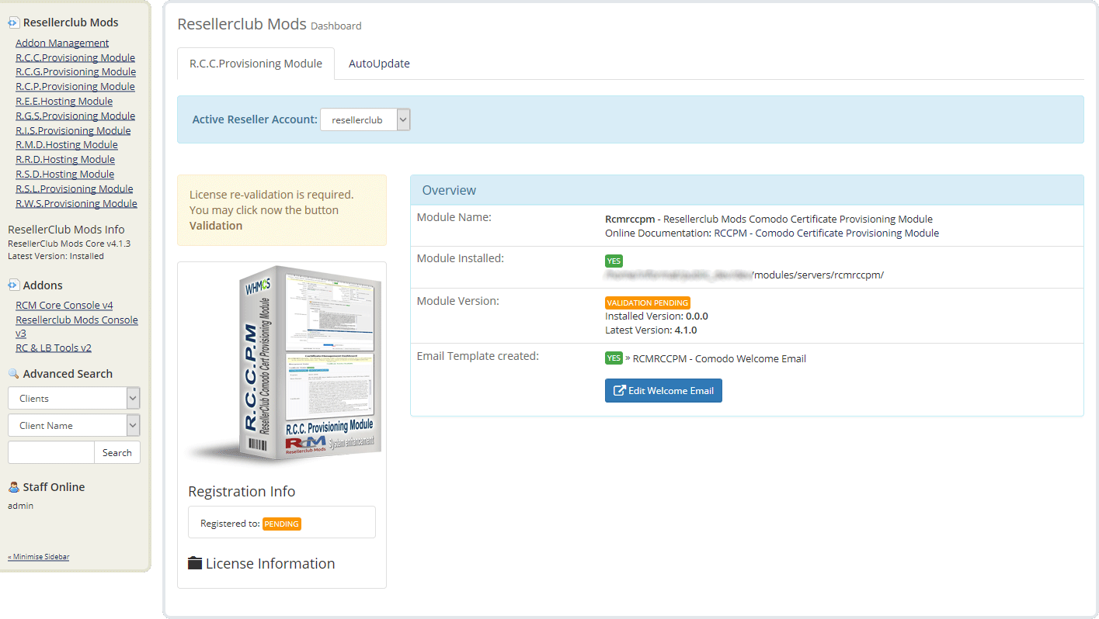The width and height of the screenshot is (1099, 619).
Task: Open Addon Management link
Action: 62,43
